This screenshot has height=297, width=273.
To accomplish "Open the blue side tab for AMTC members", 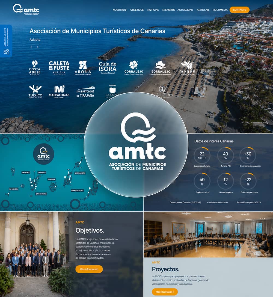I will 6,41.
